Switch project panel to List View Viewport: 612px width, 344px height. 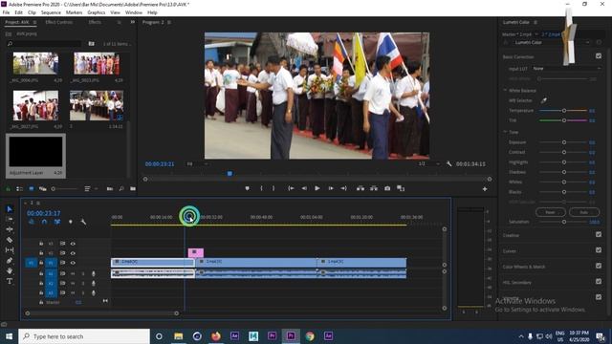pos(19,189)
